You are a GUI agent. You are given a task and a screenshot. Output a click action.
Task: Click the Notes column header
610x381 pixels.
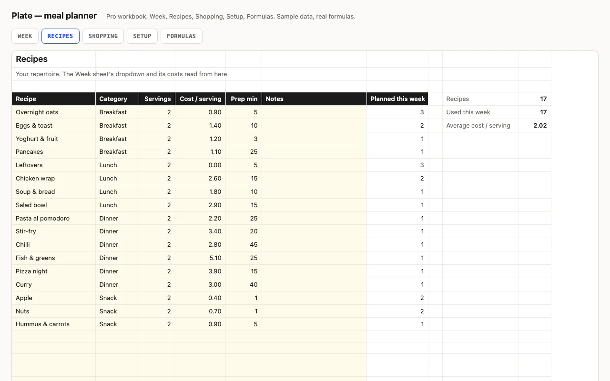click(315, 99)
